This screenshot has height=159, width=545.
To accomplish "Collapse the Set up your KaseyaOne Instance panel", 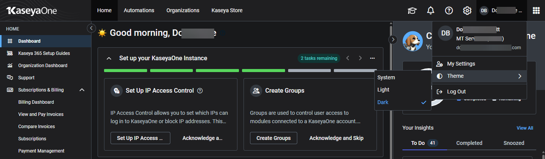I will click(x=109, y=58).
